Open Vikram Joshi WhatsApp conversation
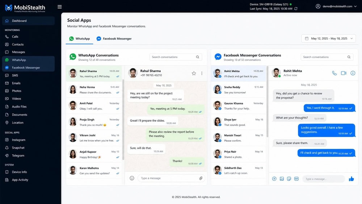Screen dimensions: 362x204 point(94,138)
